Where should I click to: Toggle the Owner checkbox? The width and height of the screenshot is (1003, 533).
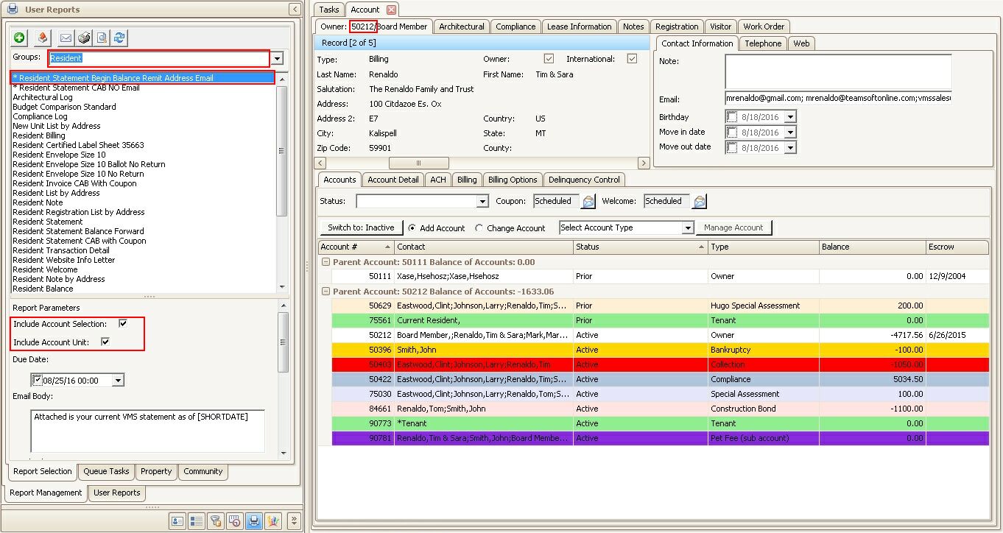point(549,59)
